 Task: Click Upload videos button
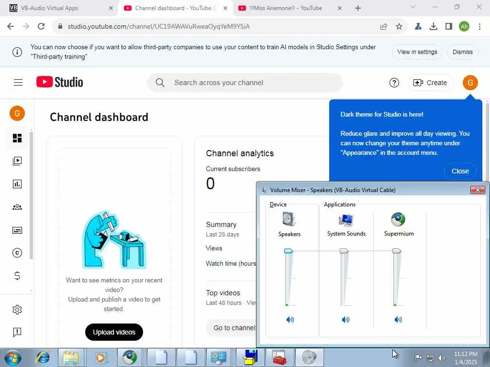click(x=114, y=332)
